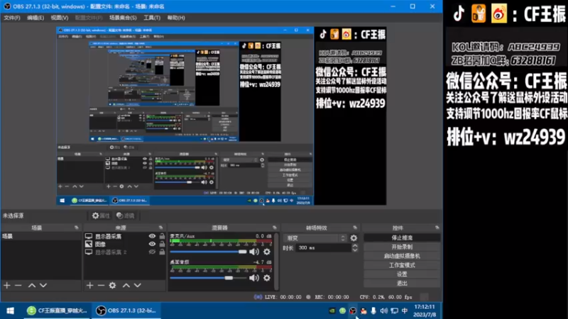Toggle the 中 IME language indicator
Screen dimensions: 568x319
pos(405,310)
